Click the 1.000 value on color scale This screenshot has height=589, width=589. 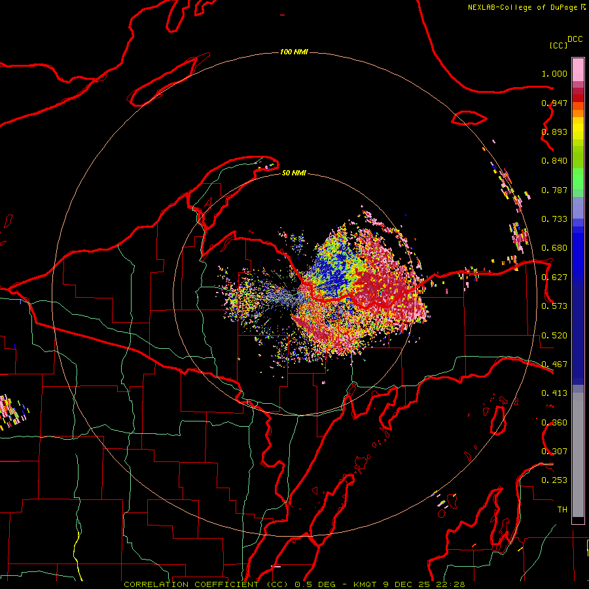(554, 73)
